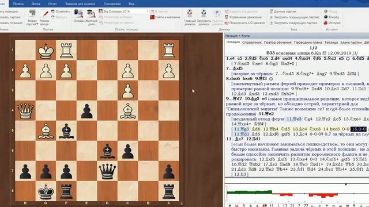Click the Online position search icon
The height and width of the screenshot is (207, 369).
tap(78, 14)
